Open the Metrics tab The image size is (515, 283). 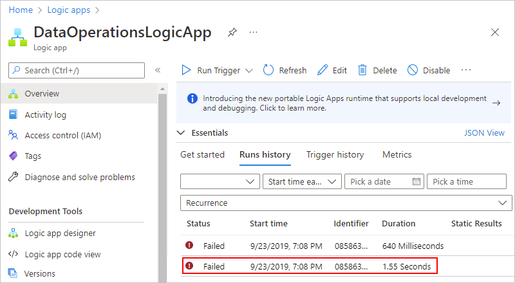(x=397, y=154)
